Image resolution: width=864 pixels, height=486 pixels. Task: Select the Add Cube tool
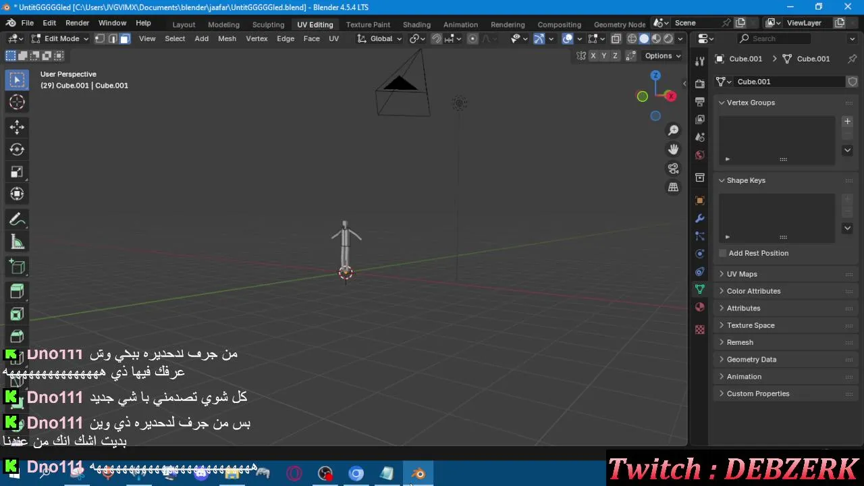click(17, 267)
